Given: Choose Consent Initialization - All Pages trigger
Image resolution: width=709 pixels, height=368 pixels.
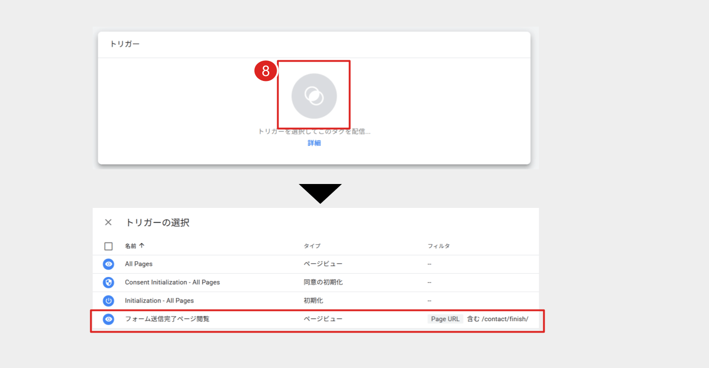Looking at the screenshot, I should click(172, 282).
